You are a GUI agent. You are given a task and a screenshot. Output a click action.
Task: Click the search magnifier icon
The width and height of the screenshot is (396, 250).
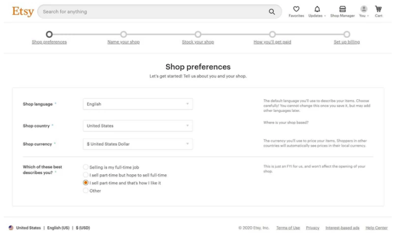coord(272,12)
